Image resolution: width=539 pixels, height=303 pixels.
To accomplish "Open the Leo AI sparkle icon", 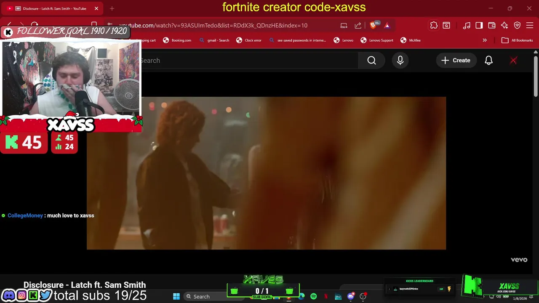I will 504,25.
